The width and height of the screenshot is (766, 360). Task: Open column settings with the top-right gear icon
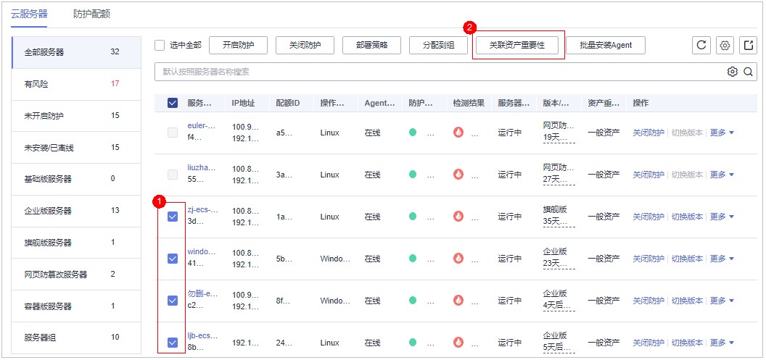click(725, 46)
